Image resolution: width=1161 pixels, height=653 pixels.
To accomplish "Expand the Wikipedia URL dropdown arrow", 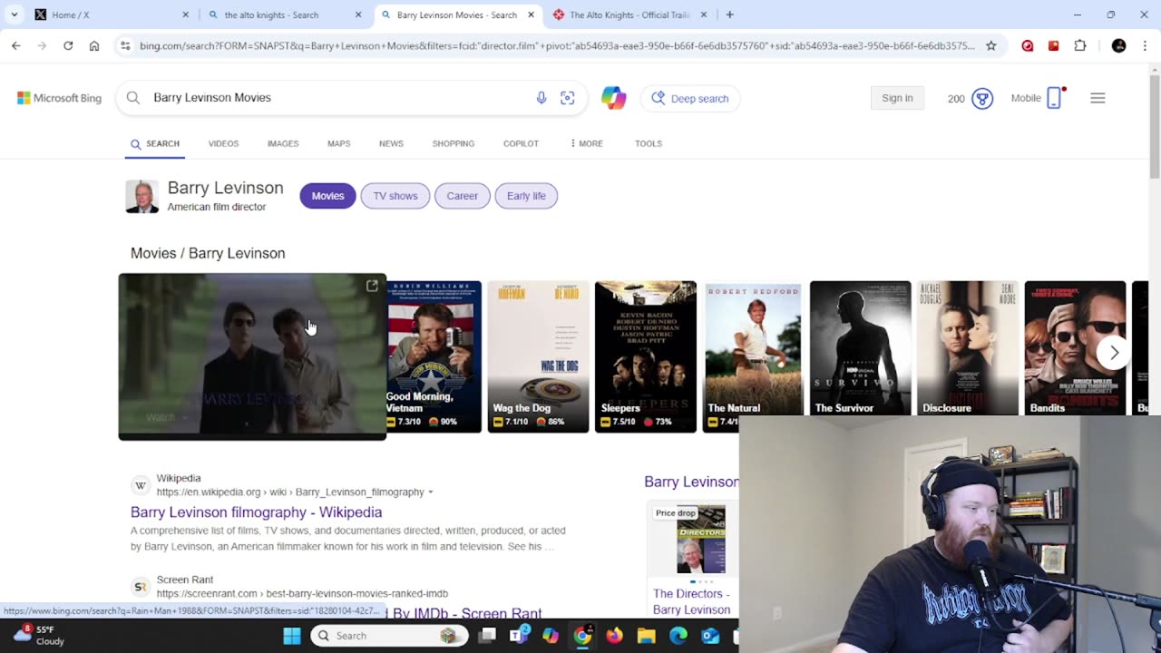I will click(430, 492).
